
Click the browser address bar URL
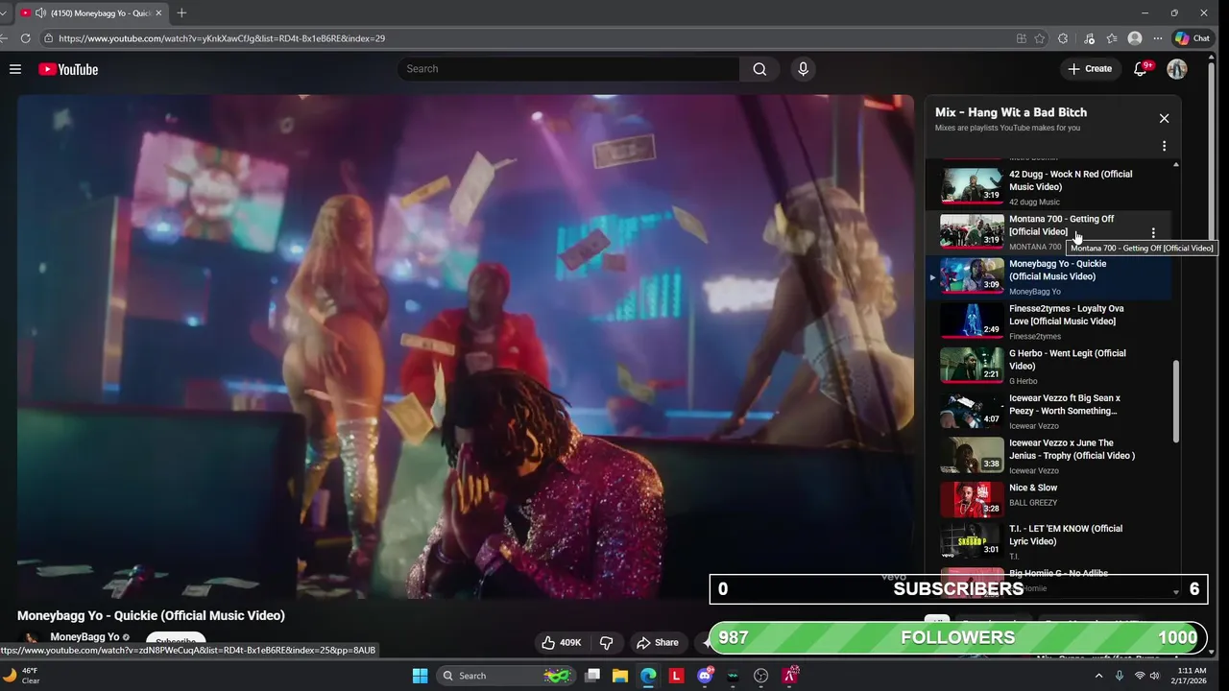point(222,38)
